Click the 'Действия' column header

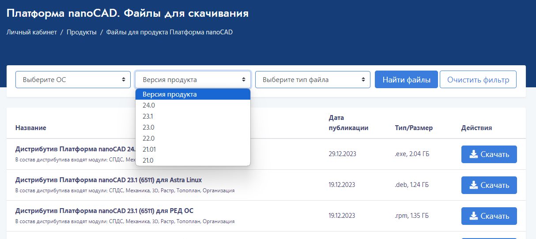[476, 128]
